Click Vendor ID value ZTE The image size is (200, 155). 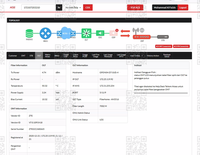[31, 116]
